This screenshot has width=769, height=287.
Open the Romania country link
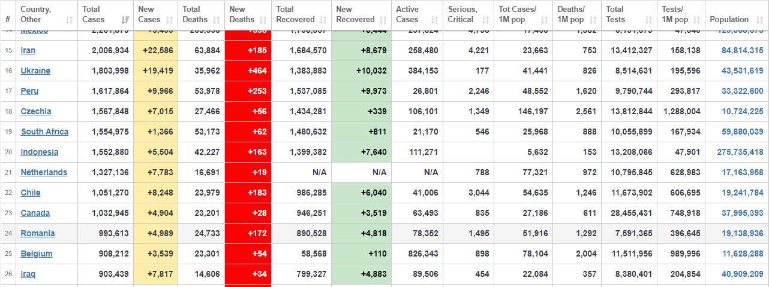38,233
